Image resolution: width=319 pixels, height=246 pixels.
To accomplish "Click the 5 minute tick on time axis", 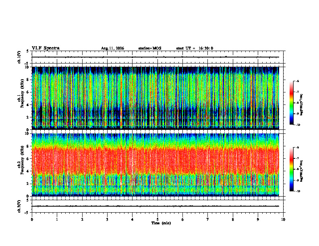I will click(x=157, y=219).
